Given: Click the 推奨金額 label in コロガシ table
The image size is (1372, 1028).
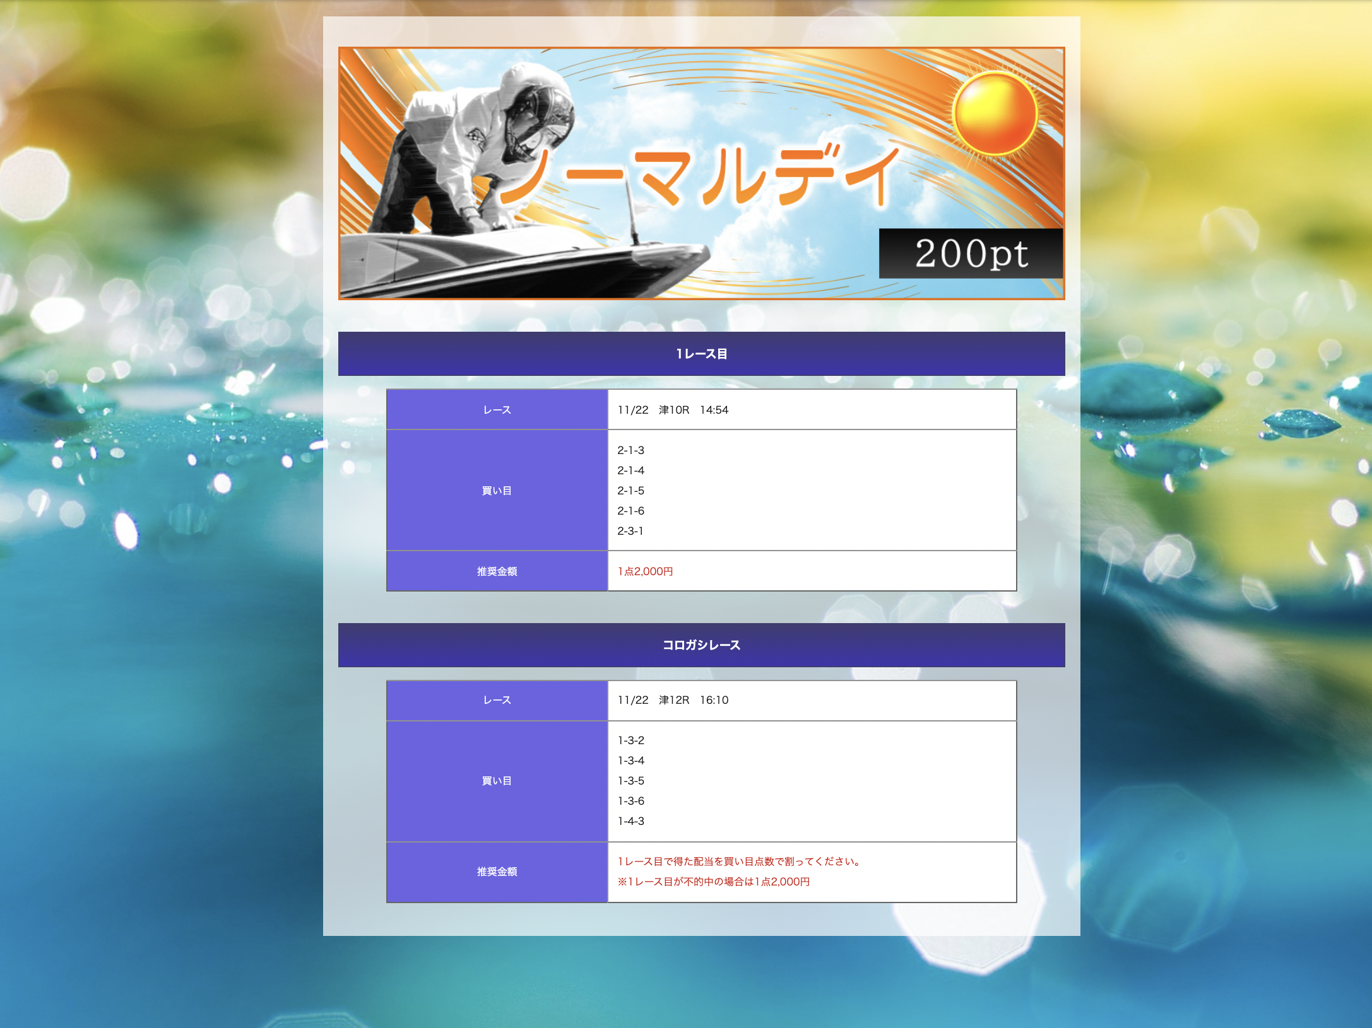Looking at the screenshot, I should 497,872.
